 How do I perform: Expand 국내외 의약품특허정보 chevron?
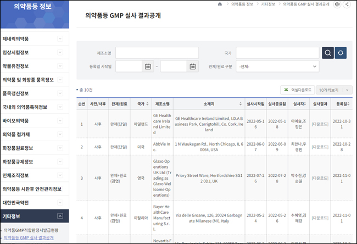click(x=60, y=107)
